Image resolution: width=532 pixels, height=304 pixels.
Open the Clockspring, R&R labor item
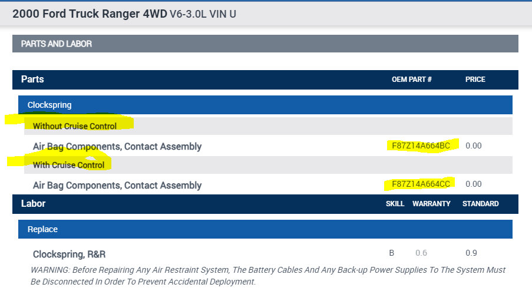[69, 255]
